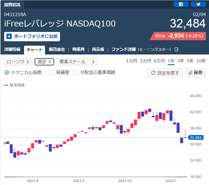The image size is (209, 185).
Task: Select the 5年 chart period
Action: pyautogui.click(x=190, y=61)
